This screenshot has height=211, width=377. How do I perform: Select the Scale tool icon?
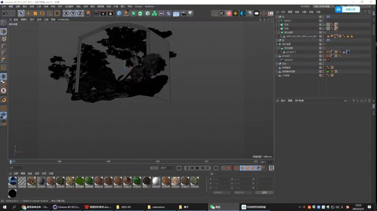[35, 14]
